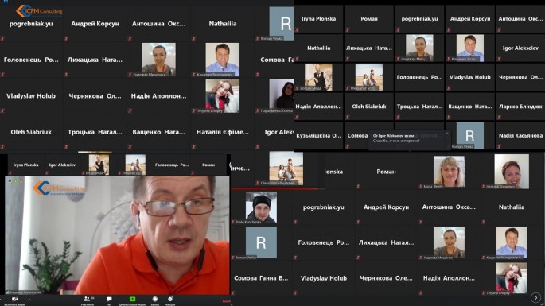Click the green Share Screen icon
This screenshot has height=306, width=545.
click(132, 299)
